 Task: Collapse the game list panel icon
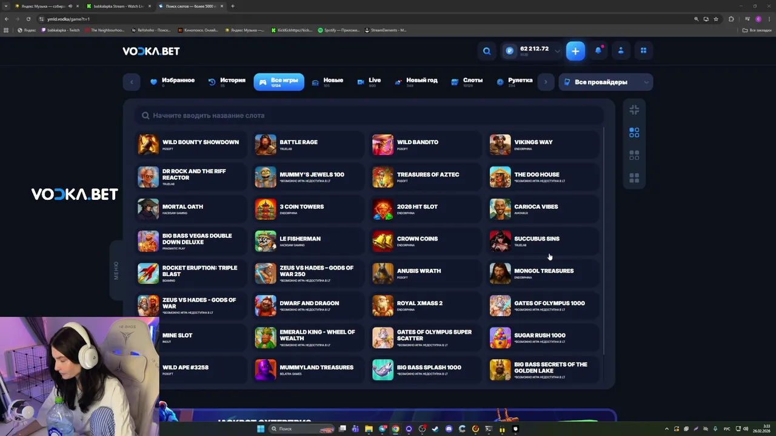pyautogui.click(x=634, y=110)
